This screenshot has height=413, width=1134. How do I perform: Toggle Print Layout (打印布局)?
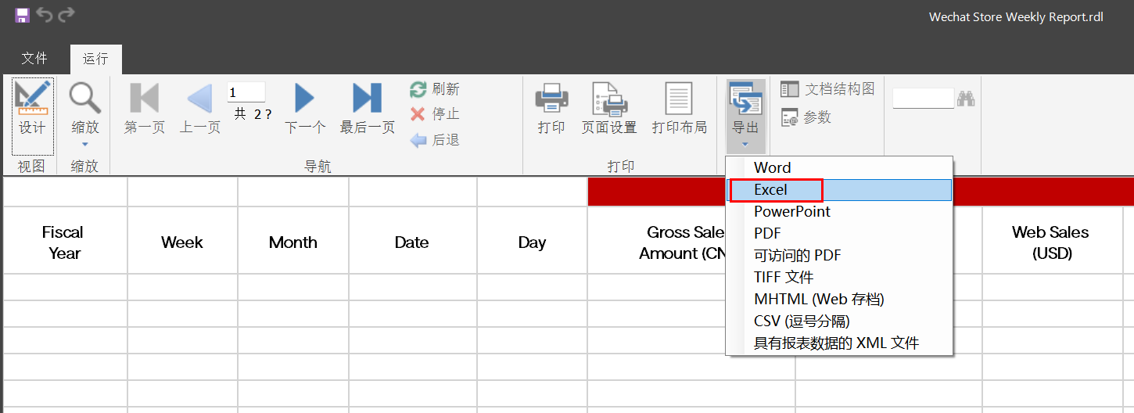[x=679, y=109]
